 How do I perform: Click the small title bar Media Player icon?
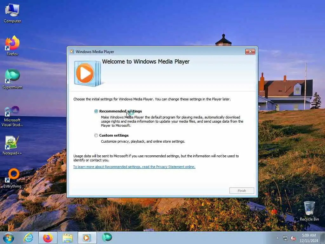point(72,52)
